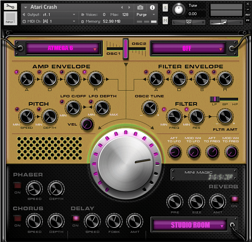Open the instrument info icon

click(152, 8)
